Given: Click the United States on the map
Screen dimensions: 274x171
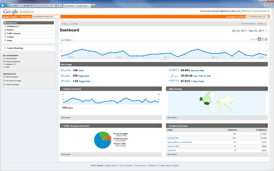Looking at the screenshot, I should click(207, 104).
